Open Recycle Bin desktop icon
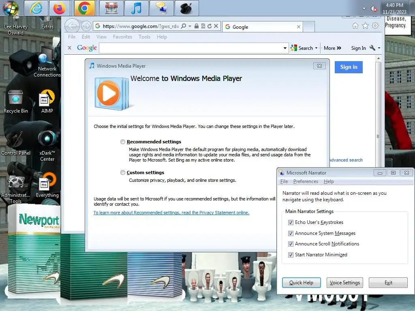Image resolution: width=415 pixels, height=311 pixels. coord(16,102)
